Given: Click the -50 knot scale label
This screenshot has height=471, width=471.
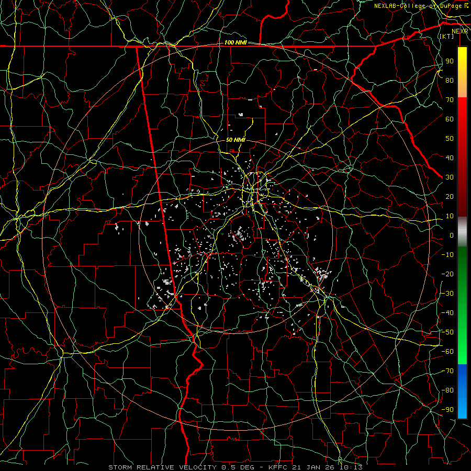Looking at the screenshot, I should 447,332.
